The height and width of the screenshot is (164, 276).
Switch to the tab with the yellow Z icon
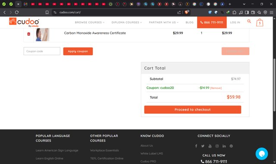[x=188, y=4]
